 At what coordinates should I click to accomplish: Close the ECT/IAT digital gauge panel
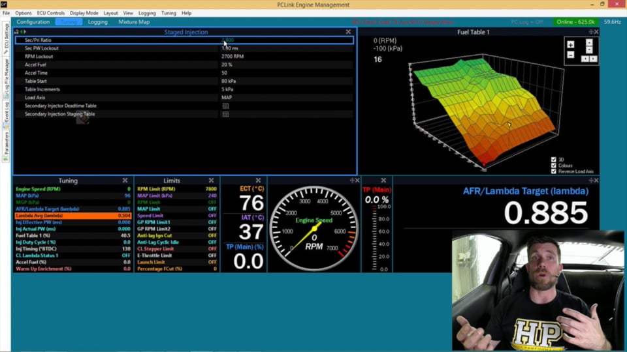(x=259, y=181)
